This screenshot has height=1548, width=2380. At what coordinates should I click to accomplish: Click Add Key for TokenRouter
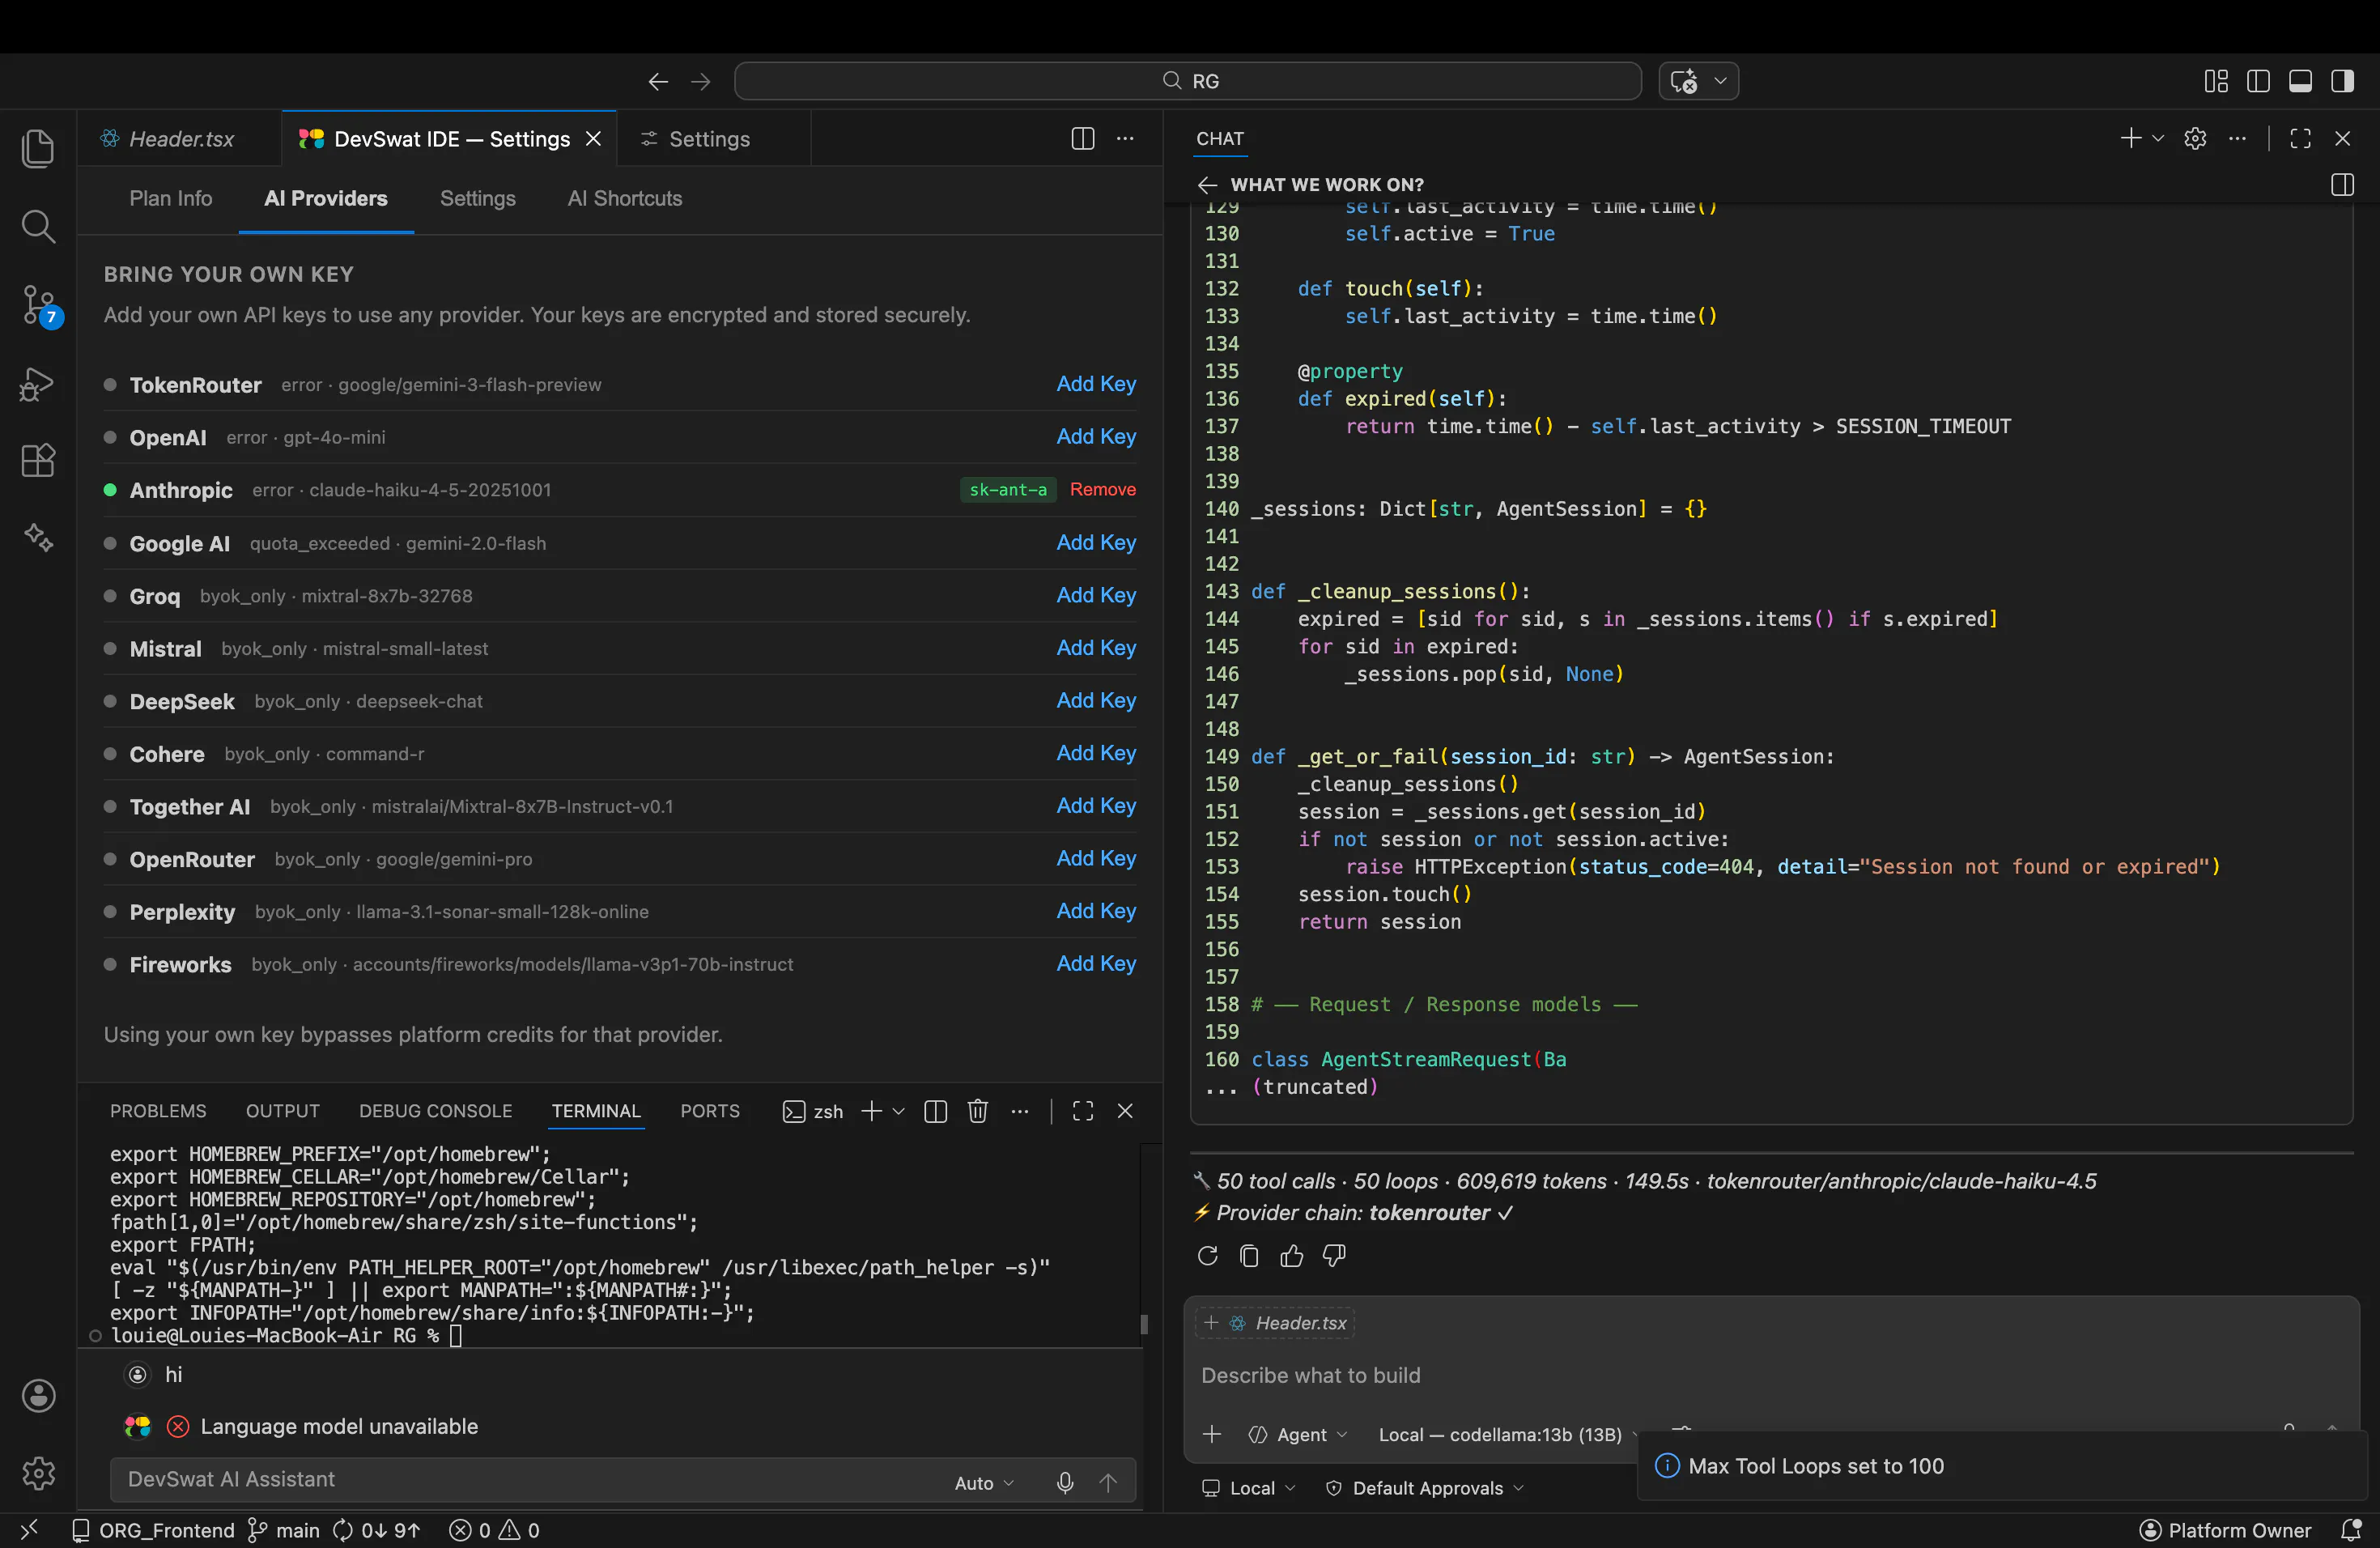pyautogui.click(x=1096, y=384)
